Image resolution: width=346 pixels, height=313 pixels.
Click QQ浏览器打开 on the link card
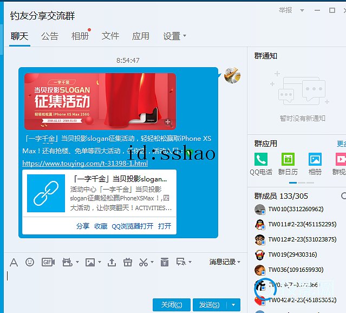coord(133,226)
